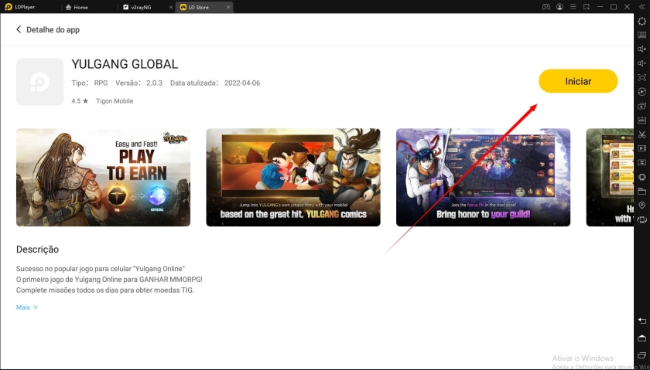Click the Tigon Mobile developer name
Image resolution: width=650 pixels, height=370 pixels.
click(x=115, y=101)
